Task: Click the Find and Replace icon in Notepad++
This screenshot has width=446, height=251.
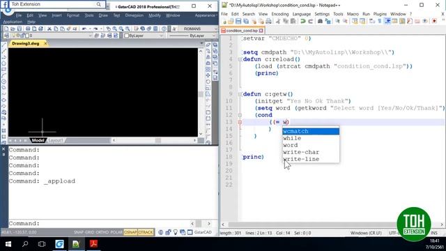Action: (x=328, y=21)
